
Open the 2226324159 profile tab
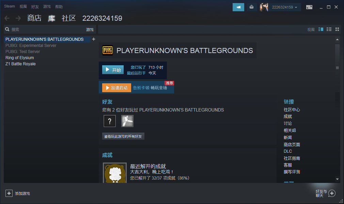pos(102,18)
